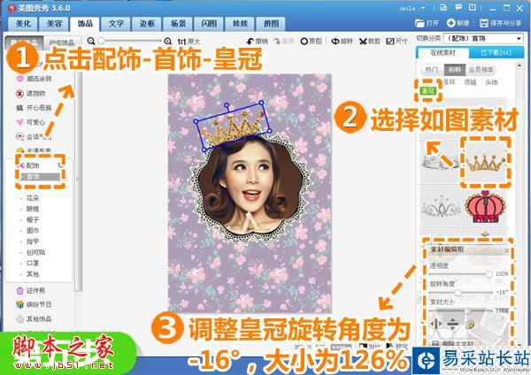Click the 1:1 original size button
531x375 pixels.
click(x=189, y=42)
